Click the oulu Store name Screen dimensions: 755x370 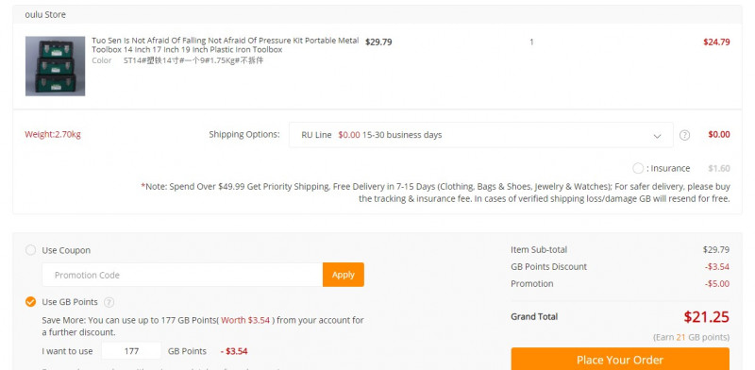pyautogui.click(x=45, y=15)
